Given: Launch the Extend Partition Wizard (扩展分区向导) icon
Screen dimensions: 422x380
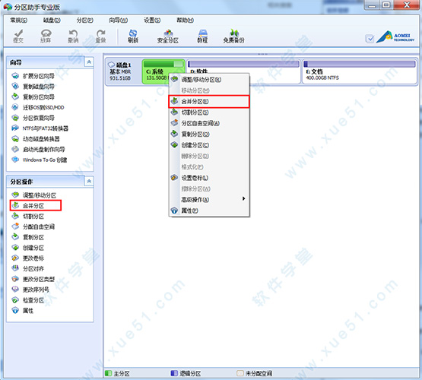Looking at the screenshot, I should [15, 76].
